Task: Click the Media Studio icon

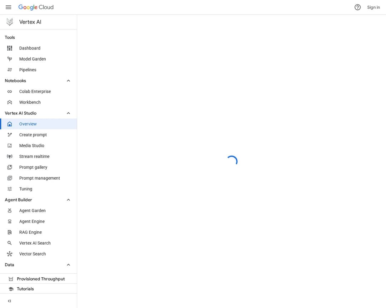Action: coord(10,145)
